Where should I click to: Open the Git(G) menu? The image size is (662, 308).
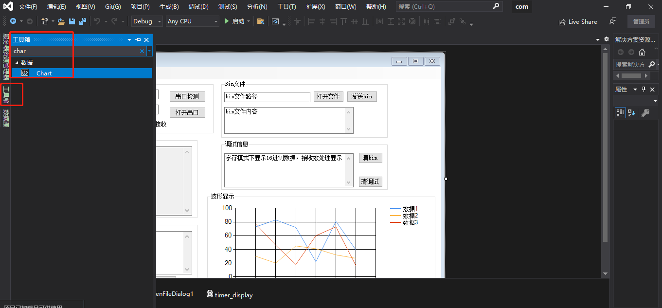click(113, 7)
